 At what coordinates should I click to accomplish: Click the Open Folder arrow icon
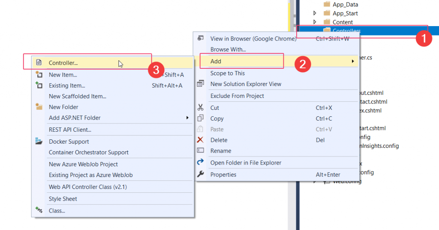point(200,162)
